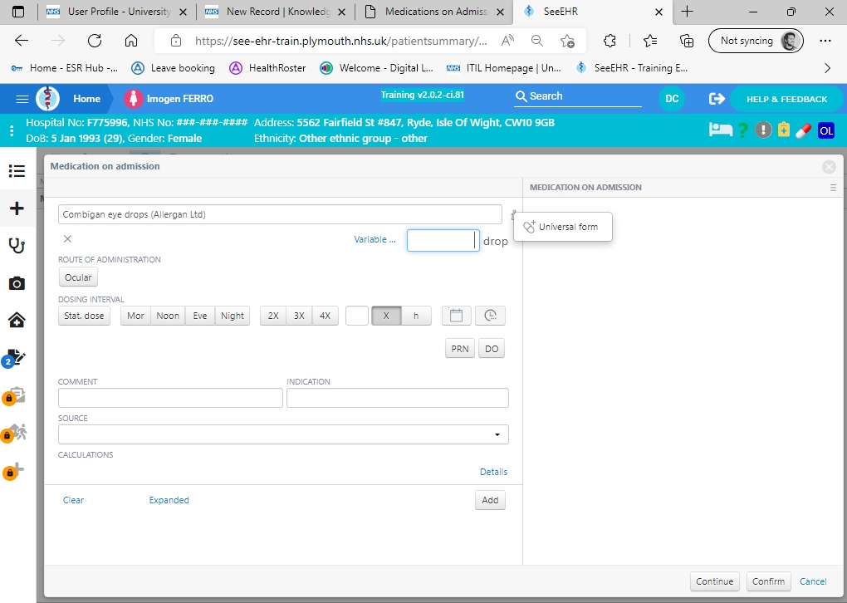Toggle the PRN option

(x=460, y=349)
